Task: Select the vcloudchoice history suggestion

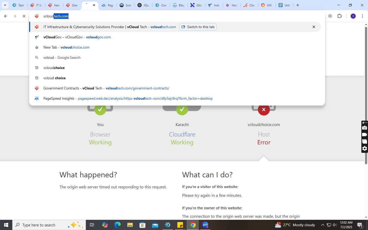Action: coord(175,68)
